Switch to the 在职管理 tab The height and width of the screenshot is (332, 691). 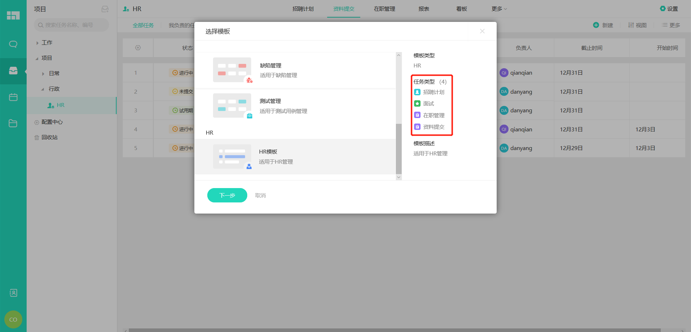[x=384, y=9]
